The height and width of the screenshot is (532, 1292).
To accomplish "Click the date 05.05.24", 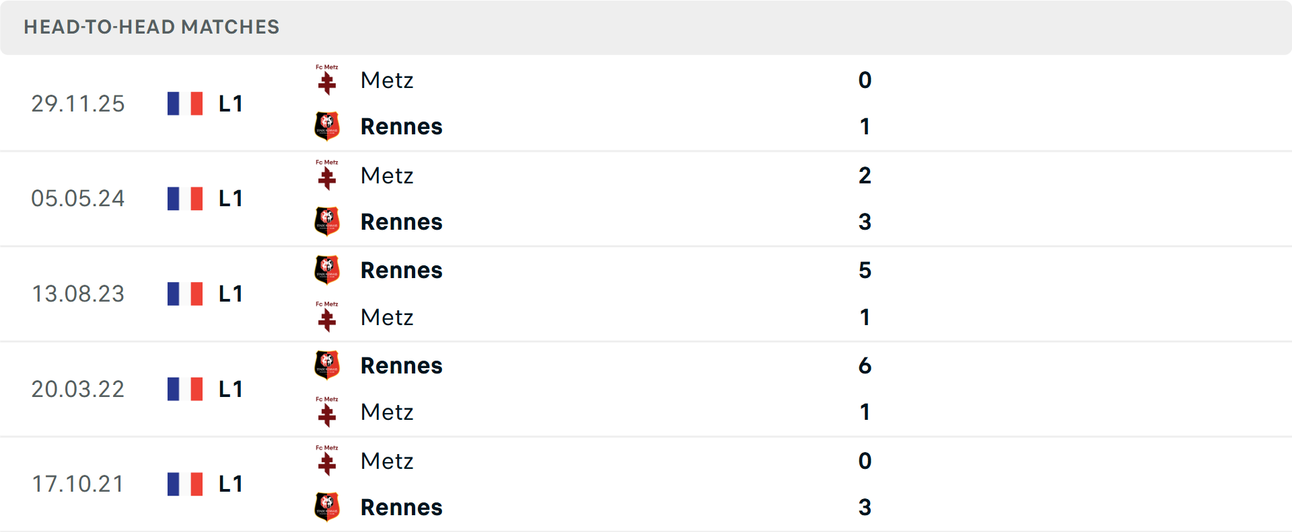I will [x=78, y=199].
